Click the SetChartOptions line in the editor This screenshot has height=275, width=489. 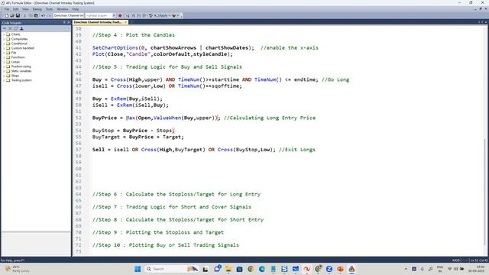(206, 47)
